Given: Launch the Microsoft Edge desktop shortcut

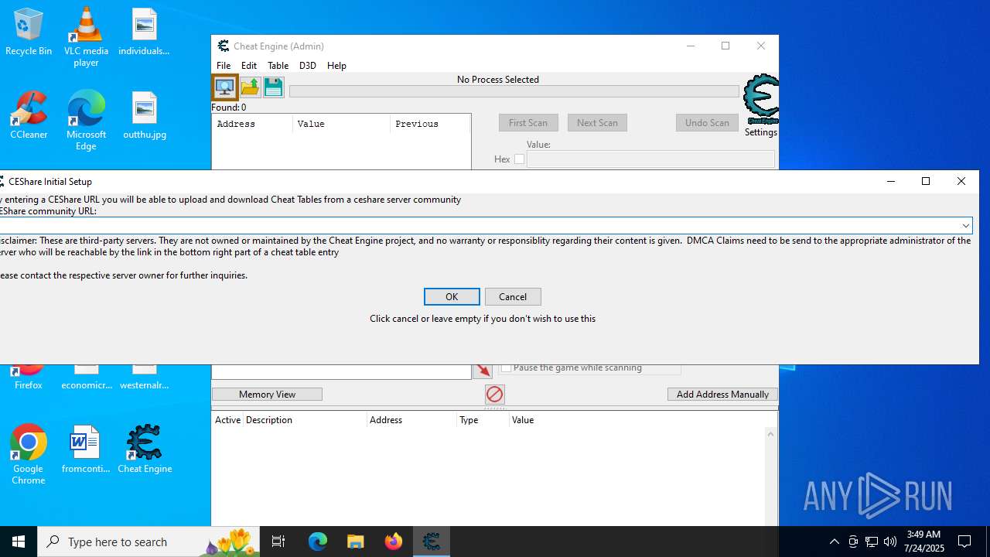Looking at the screenshot, I should (x=86, y=121).
